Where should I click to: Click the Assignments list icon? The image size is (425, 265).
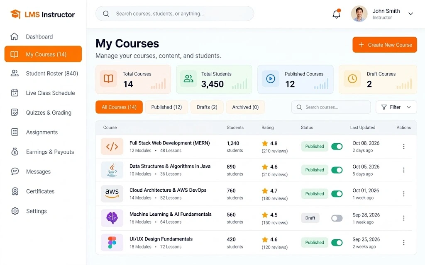click(15, 132)
